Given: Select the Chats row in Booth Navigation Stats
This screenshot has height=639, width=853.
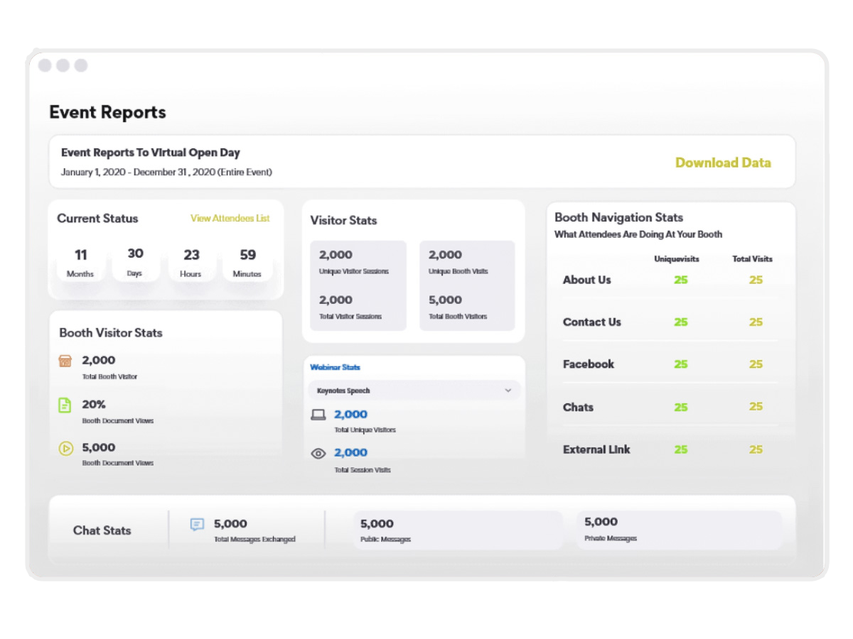Looking at the screenshot, I should [x=578, y=407].
